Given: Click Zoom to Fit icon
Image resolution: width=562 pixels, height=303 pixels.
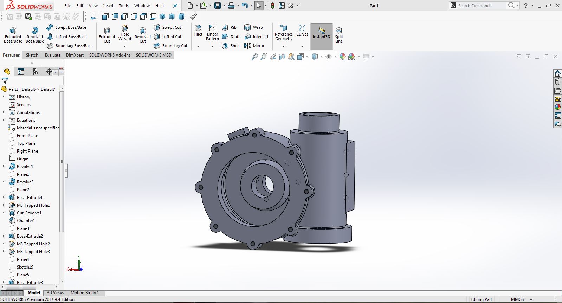Looking at the screenshot, I should click(x=255, y=57).
